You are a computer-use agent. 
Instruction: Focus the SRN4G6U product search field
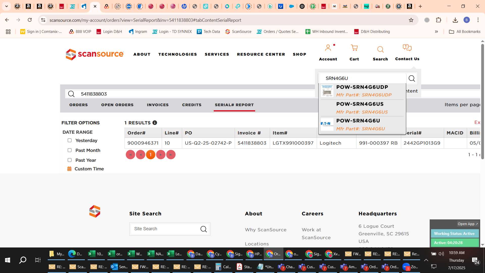pos(363,78)
